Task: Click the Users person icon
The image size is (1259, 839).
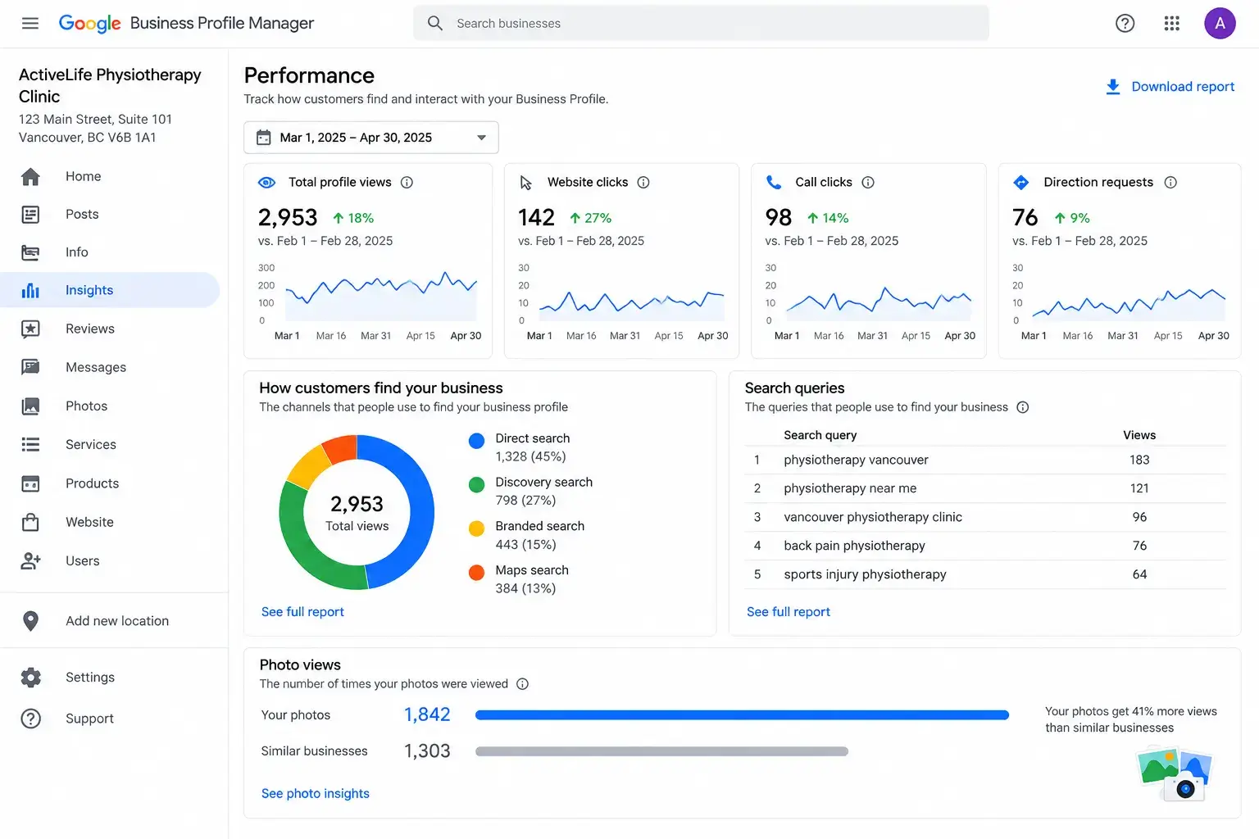Action: pos(30,560)
